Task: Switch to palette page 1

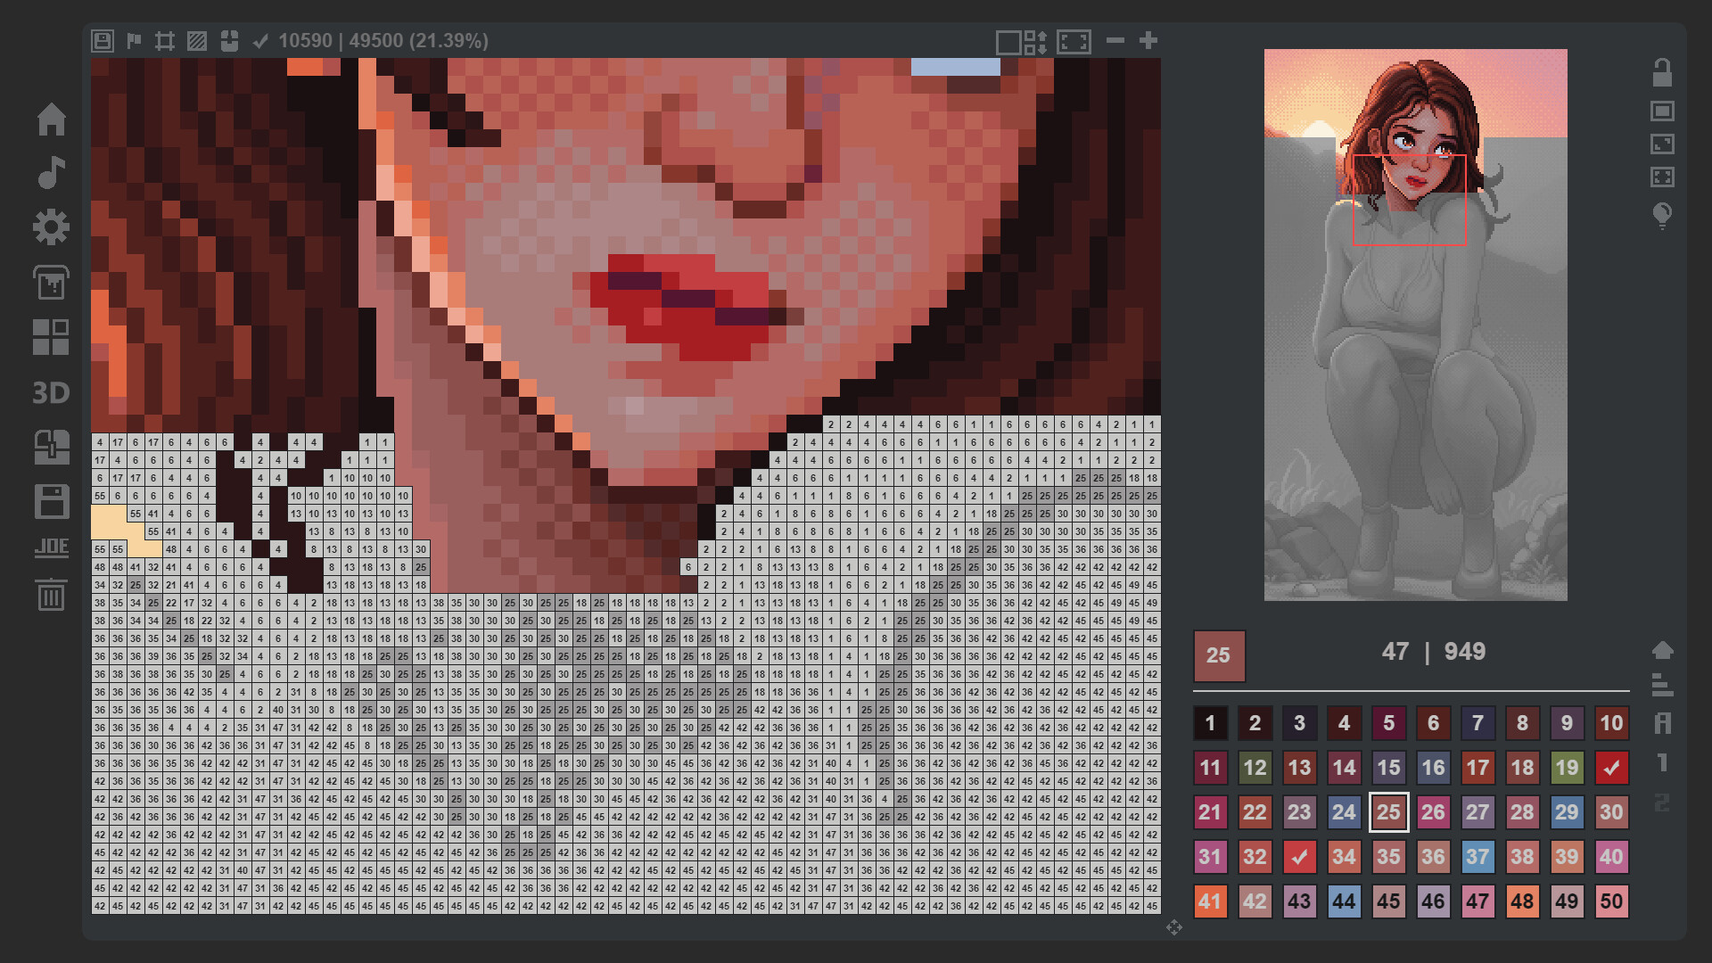Action: pos(1662,762)
